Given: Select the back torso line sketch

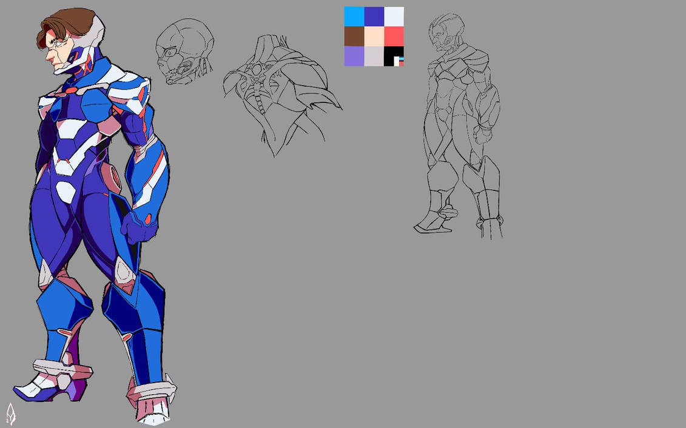Looking at the screenshot, I should point(282,96).
